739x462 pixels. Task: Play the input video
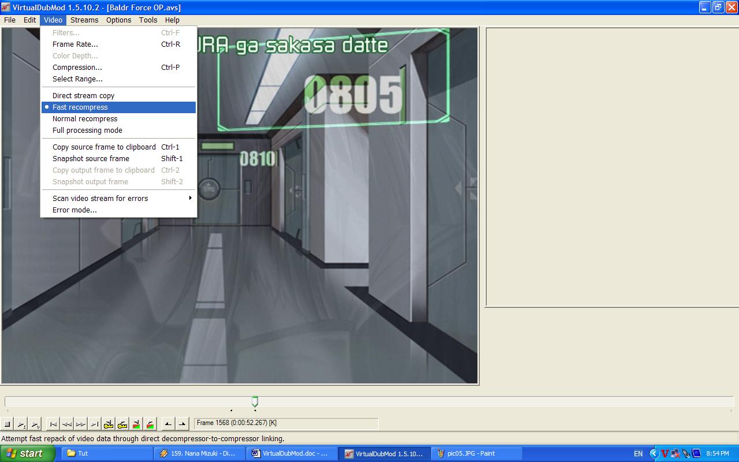21,424
